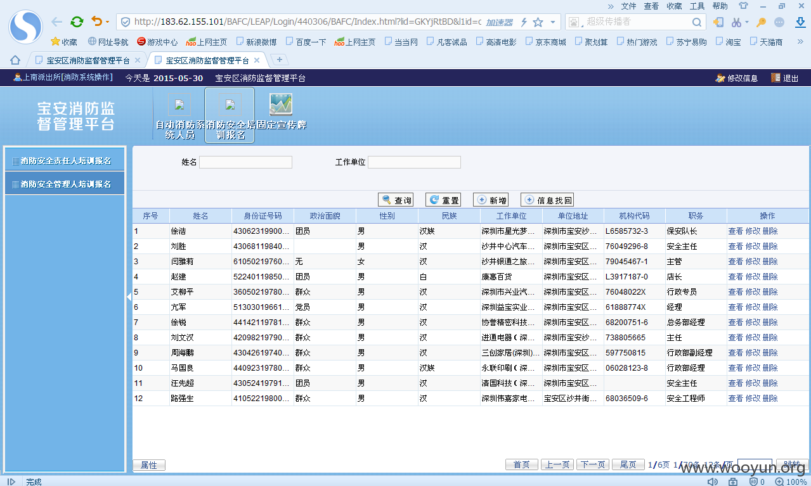Image resolution: width=811 pixels, height=486 pixels.
Task: Click the lightning speed-mode icon
Action: point(524,22)
